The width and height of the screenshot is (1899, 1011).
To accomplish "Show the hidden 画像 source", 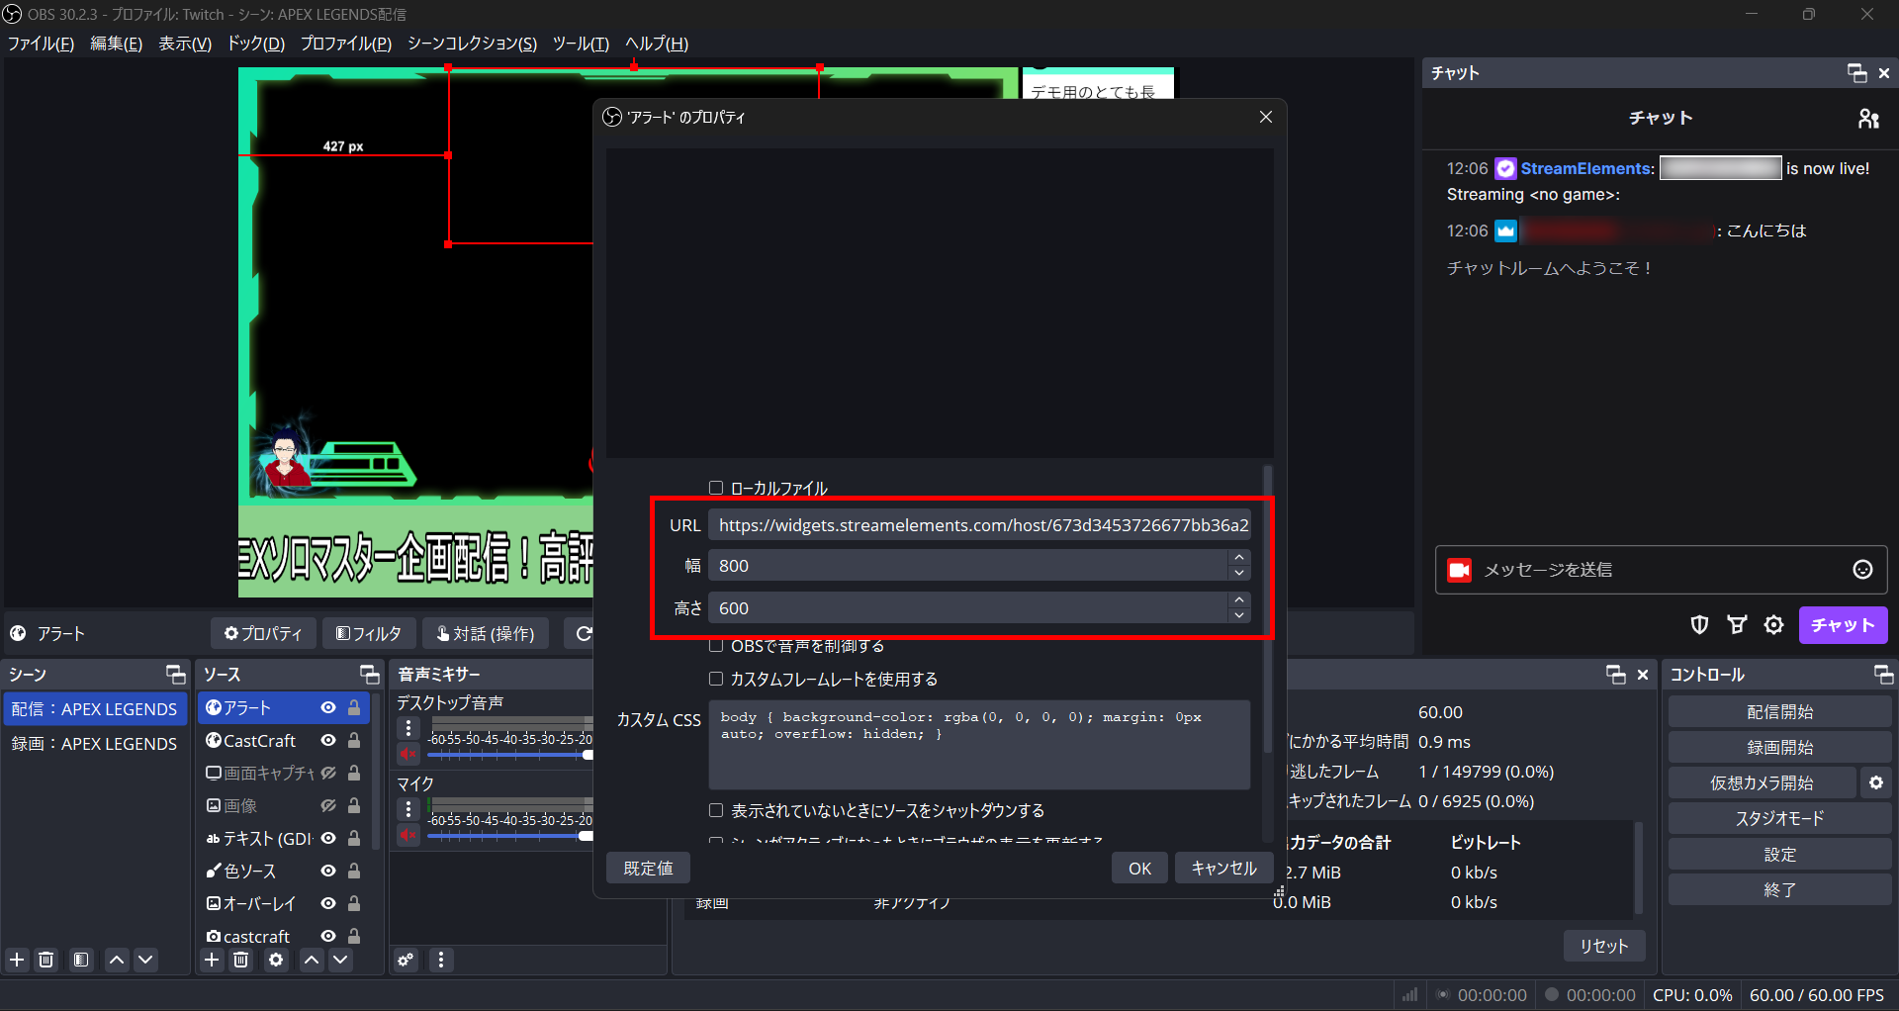I will pyautogui.click(x=328, y=805).
